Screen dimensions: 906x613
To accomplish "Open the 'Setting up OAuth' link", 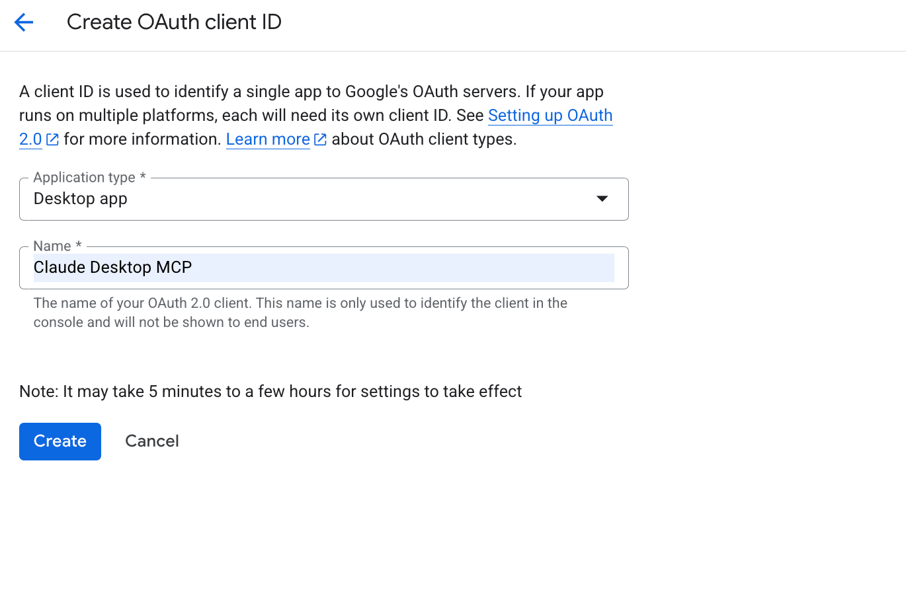I will (550, 116).
